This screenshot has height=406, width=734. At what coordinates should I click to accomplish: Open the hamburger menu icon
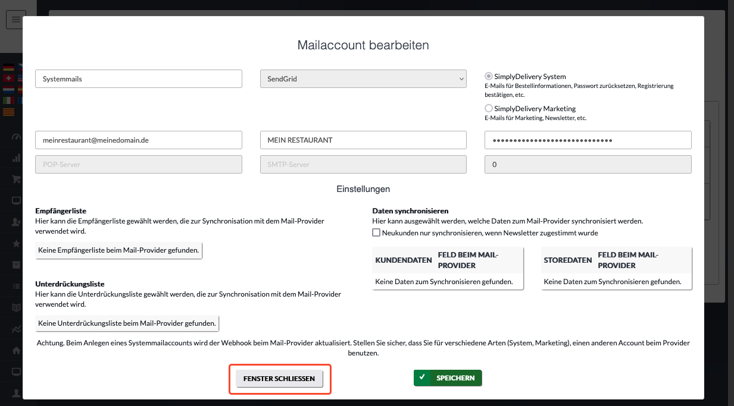point(15,19)
